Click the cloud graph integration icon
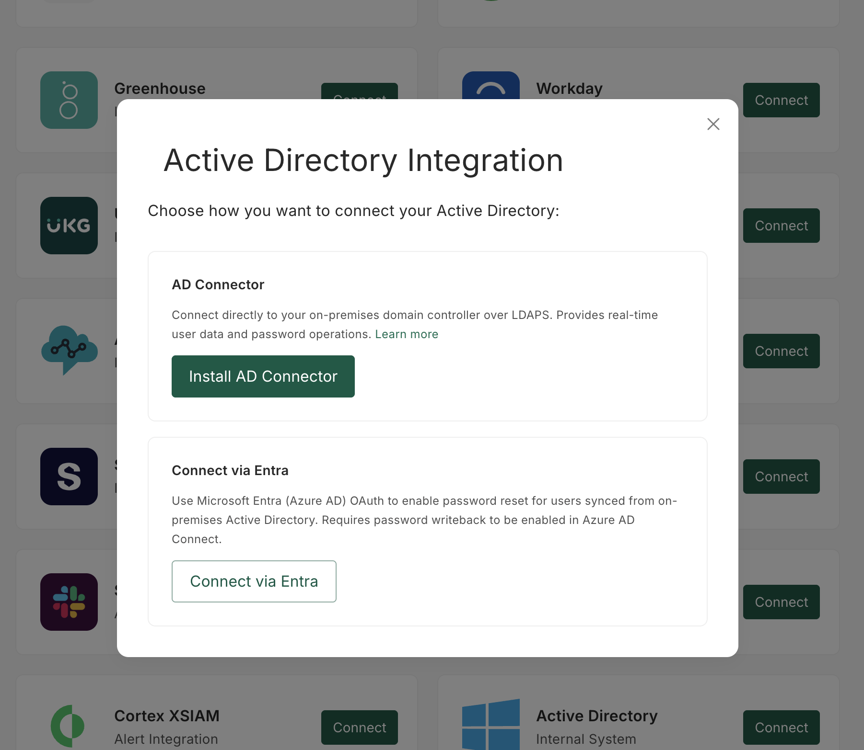 point(69,350)
